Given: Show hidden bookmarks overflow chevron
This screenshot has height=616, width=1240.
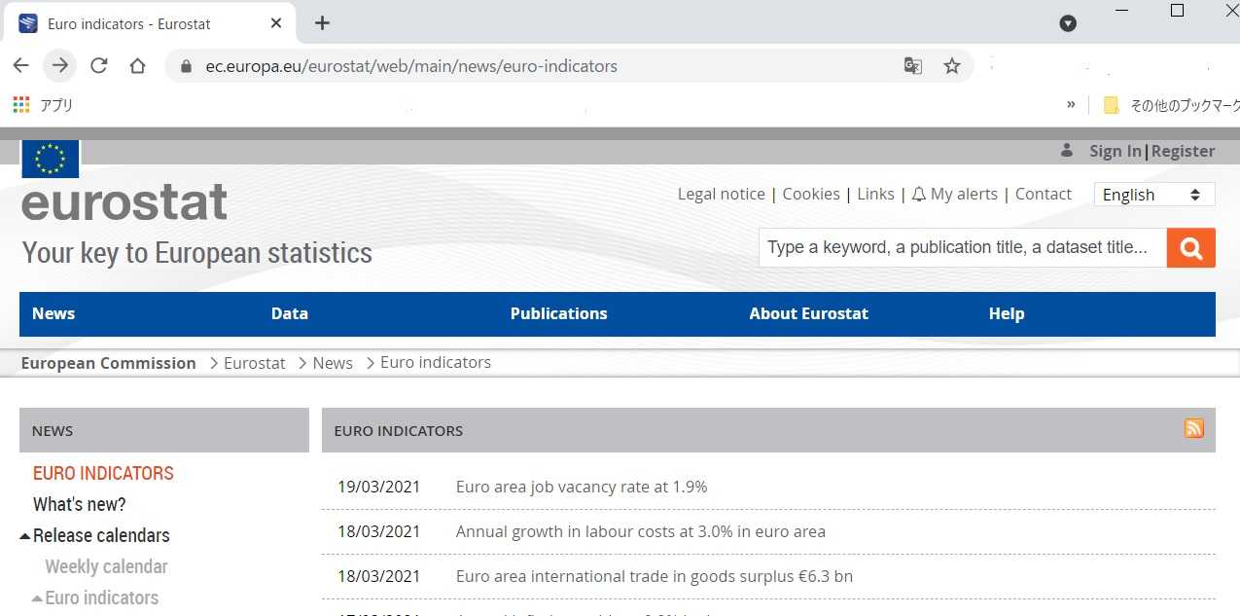Looking at the screenshot, I should [1071, 105].
